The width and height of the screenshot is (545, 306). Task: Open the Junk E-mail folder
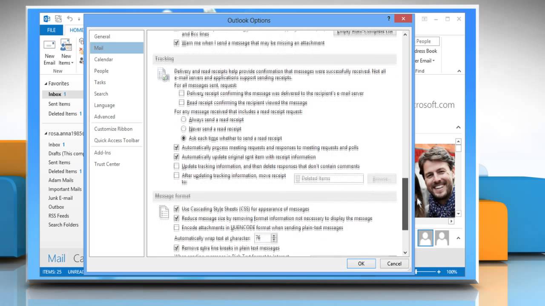pyautogui.click(x=60, y=198)
